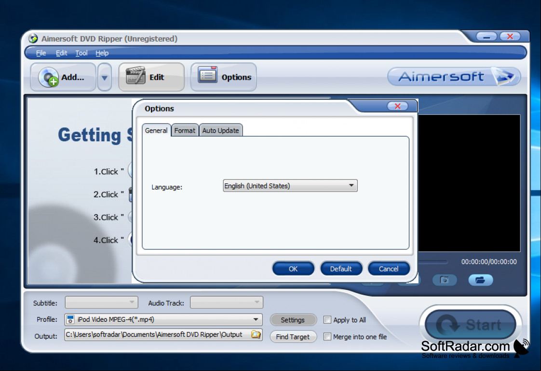Click the "Getting" heading text
541x371 pixels.
(90, 135)
